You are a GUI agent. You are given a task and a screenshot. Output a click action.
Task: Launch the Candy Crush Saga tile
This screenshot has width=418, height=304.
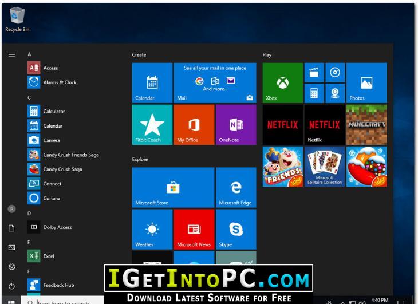coord(366,167)
